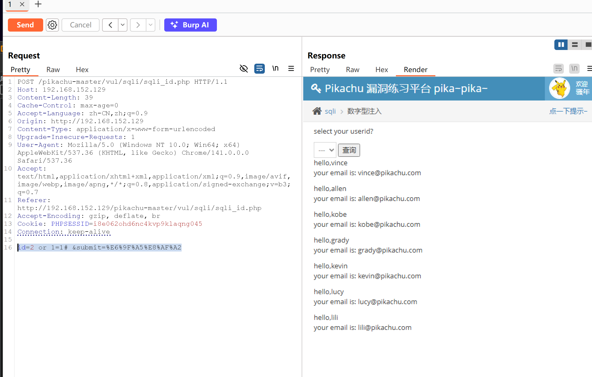Click the sqli breadcrumb link
This screenshot has height=377, width=592.
[330, 111]
